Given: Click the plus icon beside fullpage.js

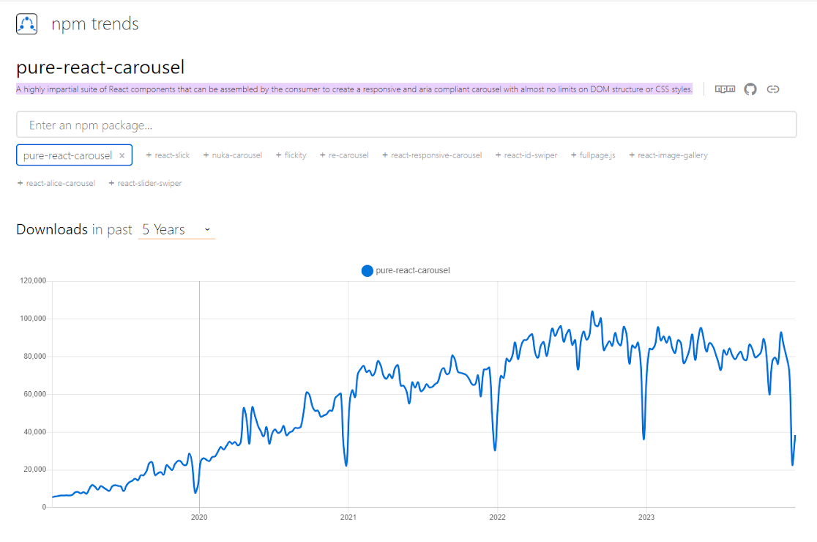Looking at the screenshot, I should [x=575, y=155].
